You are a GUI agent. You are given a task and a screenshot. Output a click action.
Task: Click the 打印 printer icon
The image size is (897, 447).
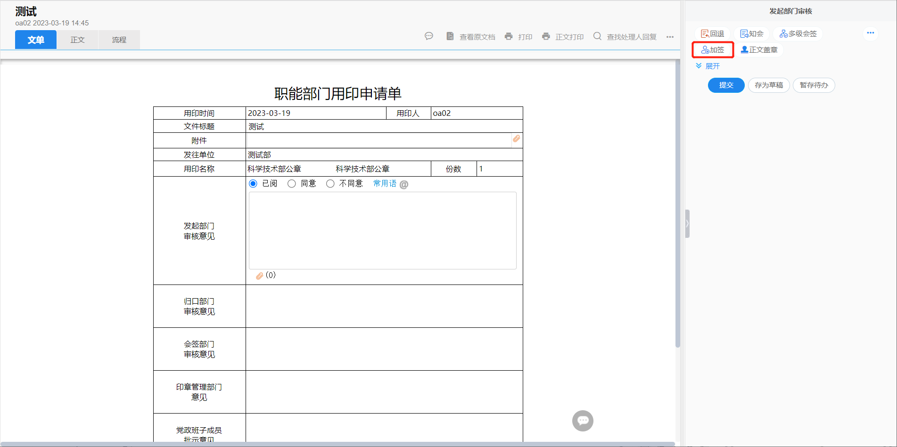coord(509,36)
